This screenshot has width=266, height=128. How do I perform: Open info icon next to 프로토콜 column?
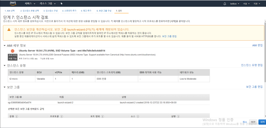point(62,116)
